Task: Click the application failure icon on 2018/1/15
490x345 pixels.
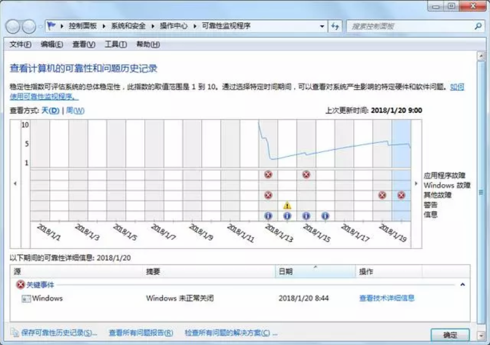Action: 306,174
